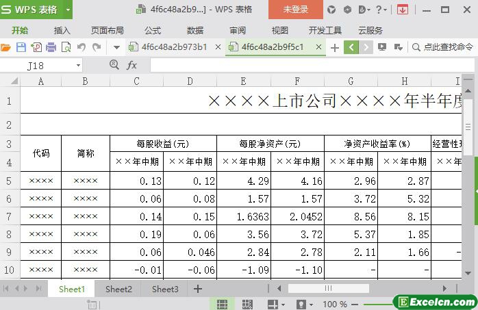Redo the last undone action
The image size is (478, 310).
pos(97,47)
